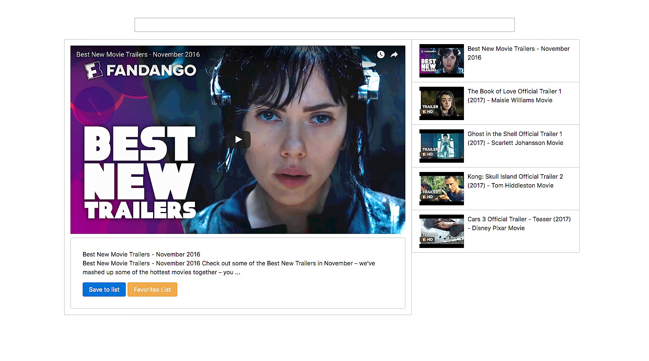Image resolution: width=649 pixels, height=361 pixels.
Task: Open the Favorites List button
Action: tap(152, 289)
